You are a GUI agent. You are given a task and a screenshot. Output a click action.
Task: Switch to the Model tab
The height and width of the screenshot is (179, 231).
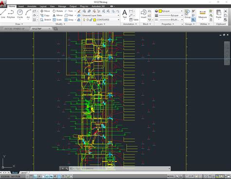tap(15, 173)
